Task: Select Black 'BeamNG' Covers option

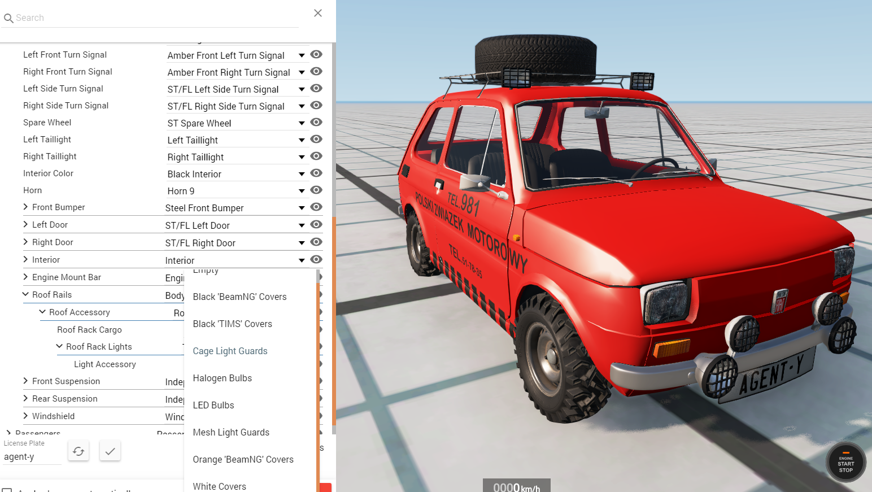Action: 250,297
